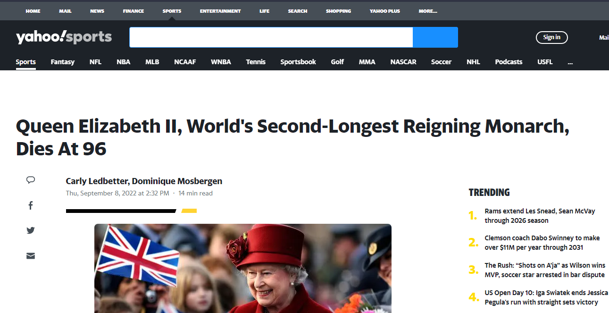Expand the ... overflow in sports nav
The height and width of the screenshot is (313, 609).
570,62
